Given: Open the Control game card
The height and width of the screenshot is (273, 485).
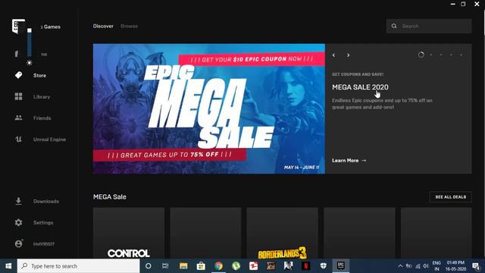Looking at the screenshot, I should point(129,233).
